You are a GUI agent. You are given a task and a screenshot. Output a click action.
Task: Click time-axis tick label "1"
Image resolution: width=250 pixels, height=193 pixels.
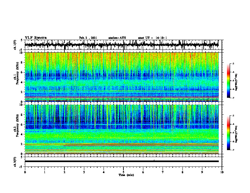coord(45,172)
